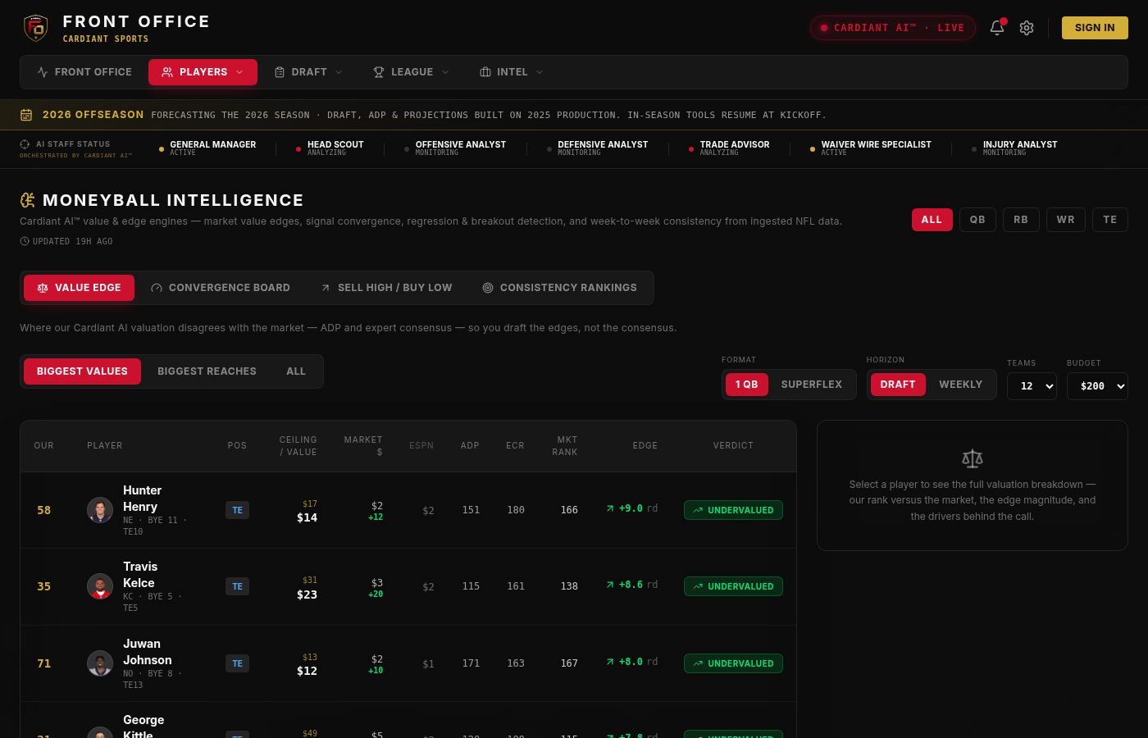The width and height of the screenshot is (1148, 738).
Task: Click the AI Staff Status icon
Action: (25, 144)
